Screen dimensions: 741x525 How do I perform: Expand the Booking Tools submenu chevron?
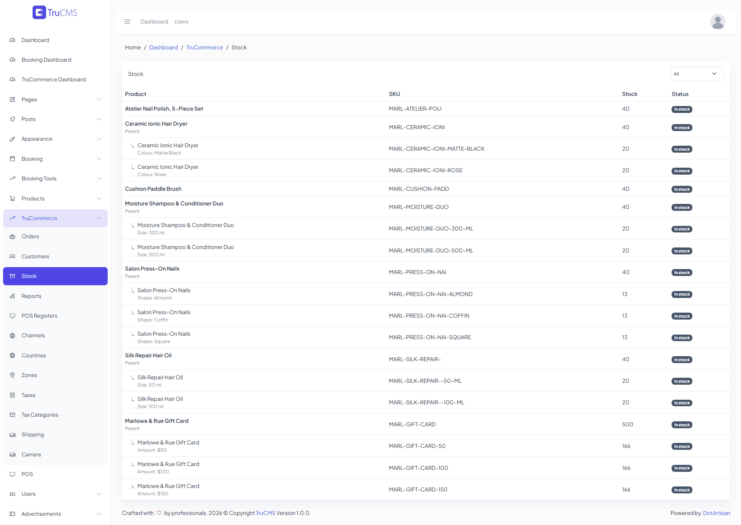[x=99, y=178]
